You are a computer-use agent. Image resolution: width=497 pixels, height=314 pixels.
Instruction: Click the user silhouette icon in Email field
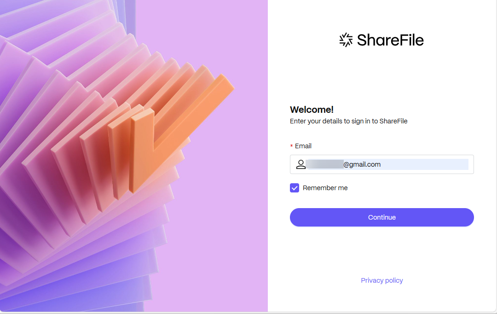tap(301, 164)
